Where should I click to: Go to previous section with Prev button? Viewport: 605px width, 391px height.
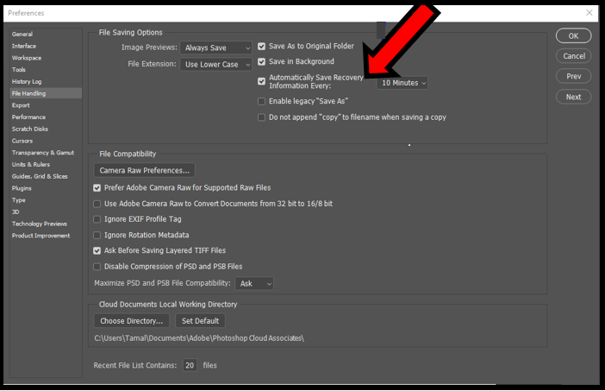point(573,76)
